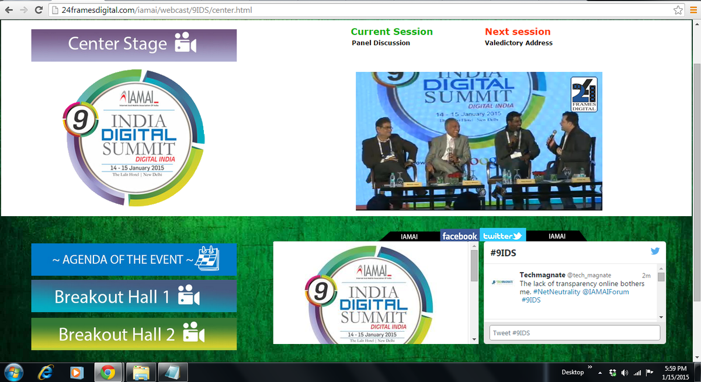Open the #9IDS hashtag in tweet
Image resolution: width=701 pixels, height=382 pixels.
[x=530, y=300]
